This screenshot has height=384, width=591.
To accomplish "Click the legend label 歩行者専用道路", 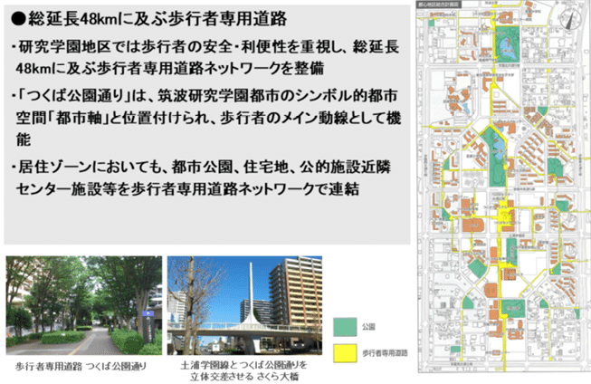I will 385,353.
